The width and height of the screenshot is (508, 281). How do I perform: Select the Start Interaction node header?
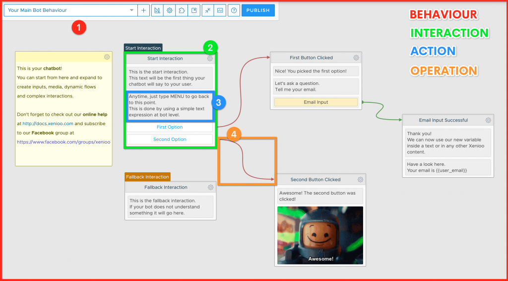[x=165, y=59]
